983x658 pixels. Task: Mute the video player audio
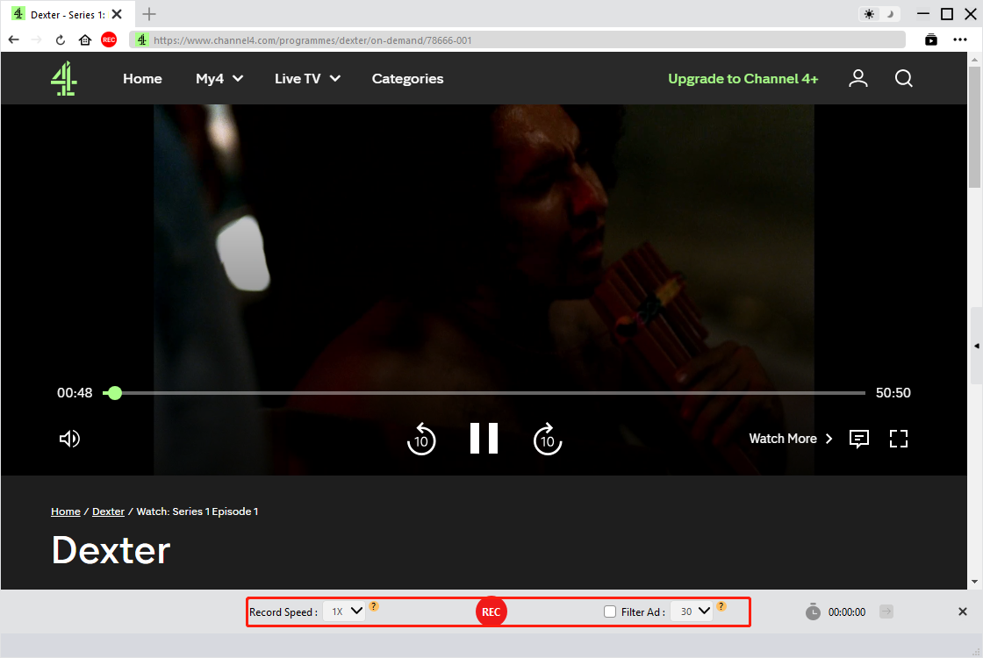69,439
